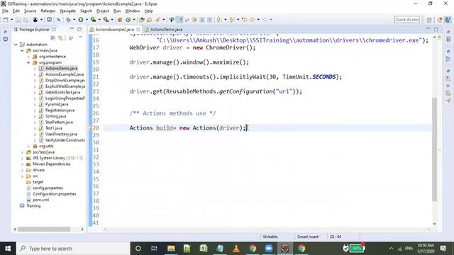Click the editor vertical scrollbar thumb
The height and width of the screenshot is (255, 454).
[434, 149]
